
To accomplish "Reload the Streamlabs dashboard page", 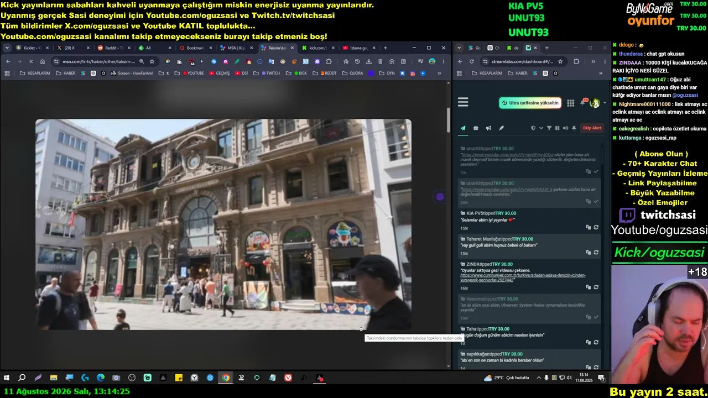I will click(x=472, y=61).
